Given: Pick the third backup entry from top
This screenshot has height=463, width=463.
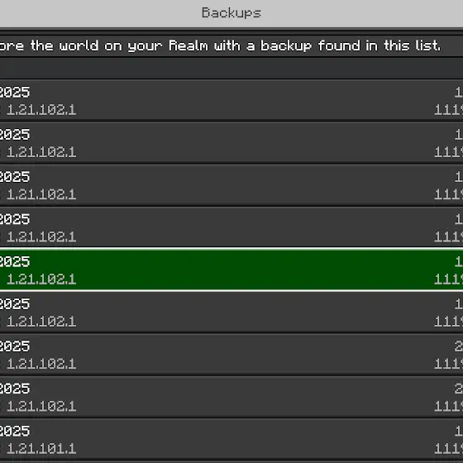Looking at the screenshot, I should click(231, 185).
